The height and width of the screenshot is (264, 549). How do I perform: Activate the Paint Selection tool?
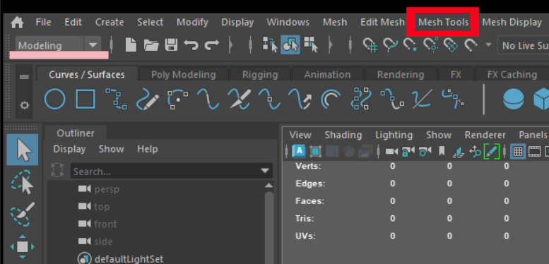23,215
